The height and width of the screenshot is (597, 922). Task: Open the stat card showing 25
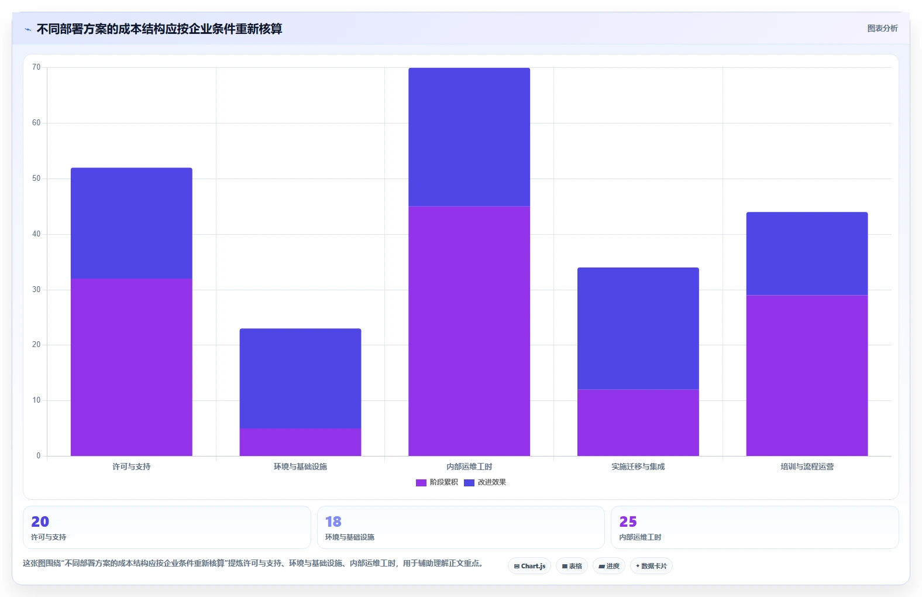[x=755, y=527]
